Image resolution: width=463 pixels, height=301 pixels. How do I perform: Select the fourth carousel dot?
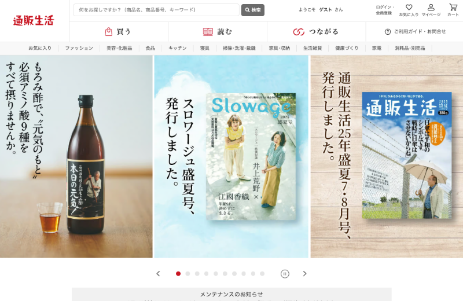(207, 274)
